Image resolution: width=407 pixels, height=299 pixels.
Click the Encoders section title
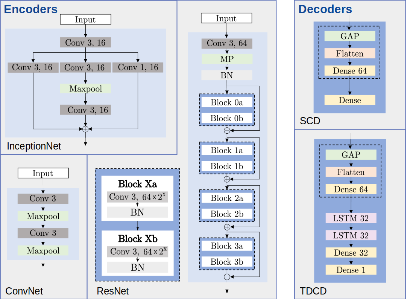pos(31,9)
